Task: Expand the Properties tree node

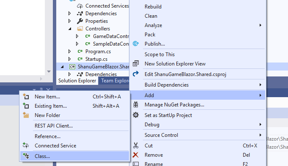Action: [x=69, y=21]
